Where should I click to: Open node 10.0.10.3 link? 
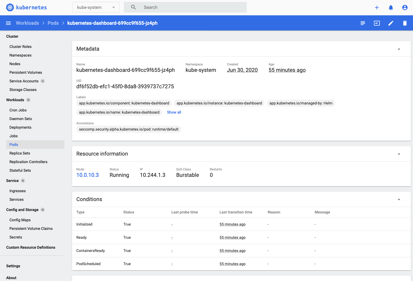pyautogui.click(x=87, y=175)
